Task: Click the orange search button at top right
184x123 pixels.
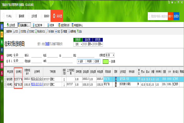Action: click(x=170, y=15)
